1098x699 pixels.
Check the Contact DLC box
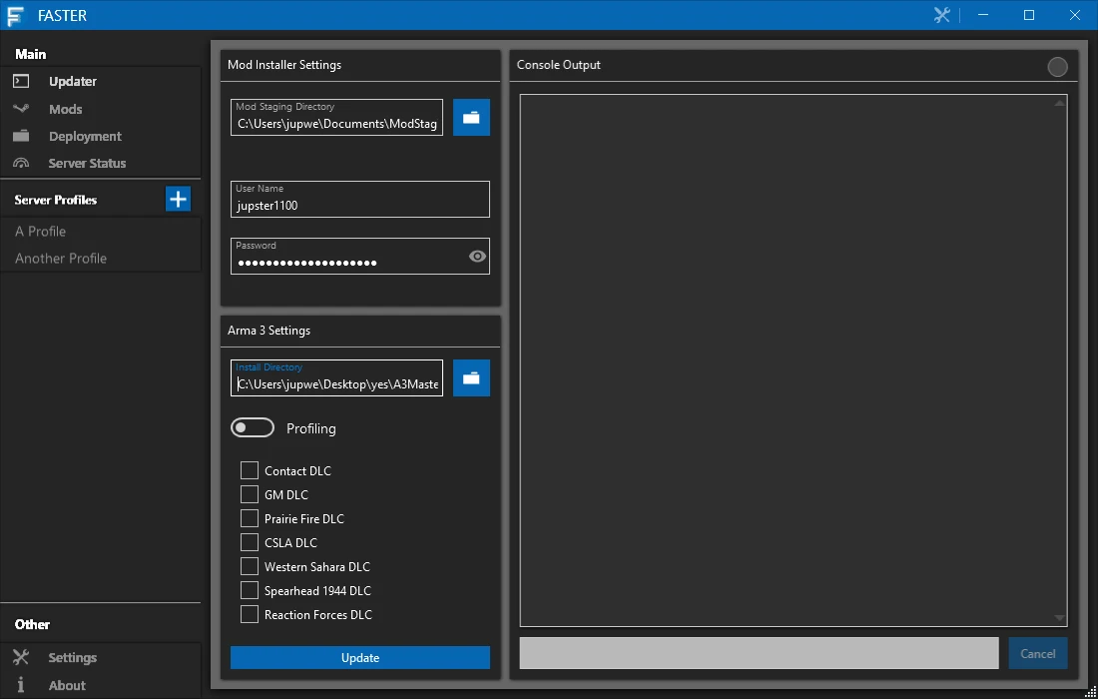point(250,470)
